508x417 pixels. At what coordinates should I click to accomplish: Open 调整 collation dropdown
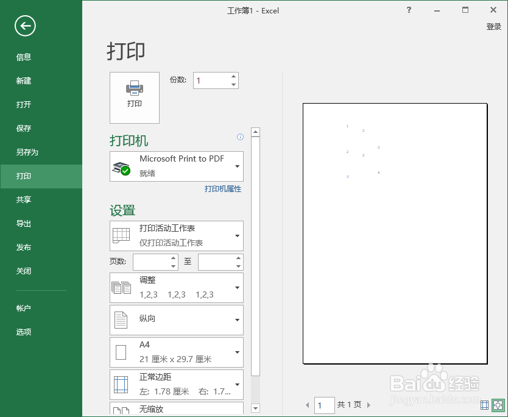tap(177, 288)
